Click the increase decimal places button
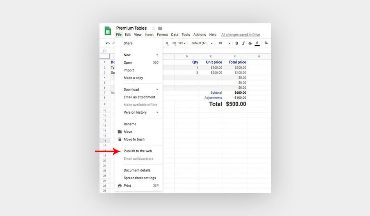 tap(174, 43)
